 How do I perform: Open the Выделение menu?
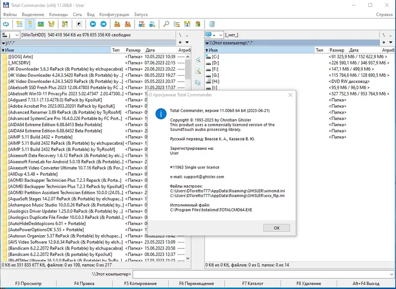pos(33,14)
